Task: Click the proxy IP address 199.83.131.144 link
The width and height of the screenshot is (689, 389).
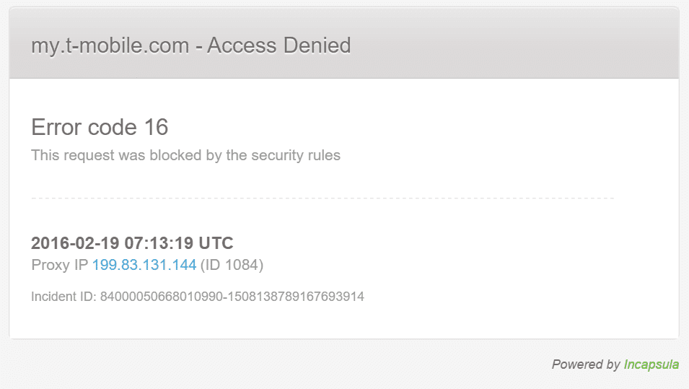Action: coord(144,265)
